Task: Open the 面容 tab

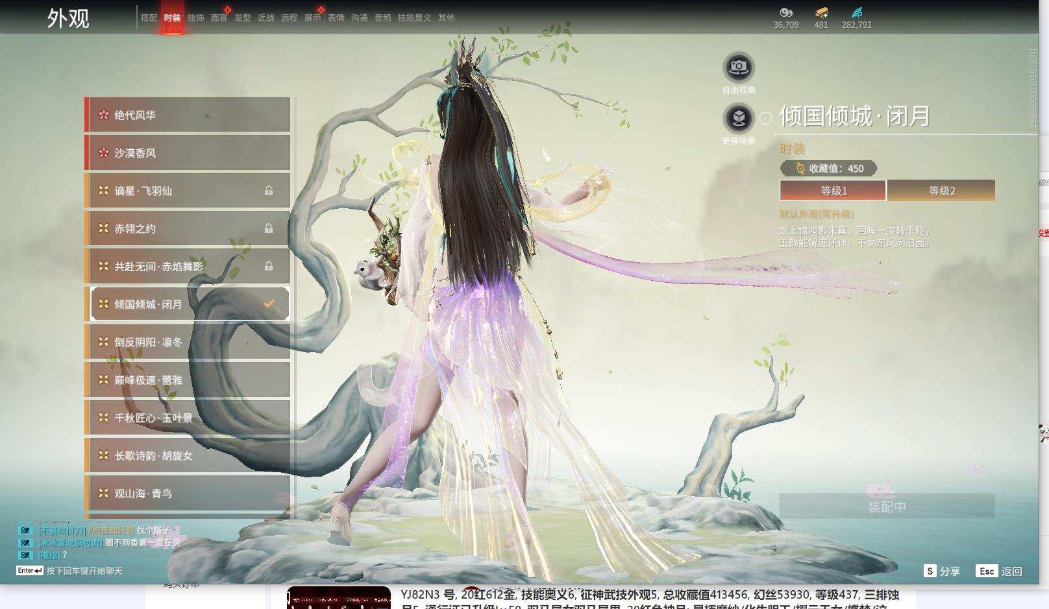Action: pyautogui.click(x=219, y=18)
